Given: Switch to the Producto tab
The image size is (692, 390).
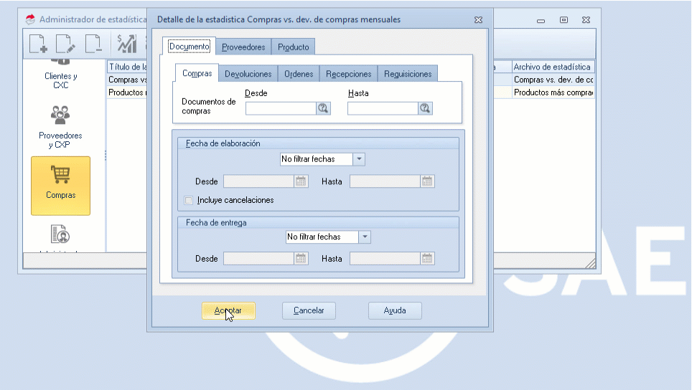Looking at the screenshot, I should [293, 47].
